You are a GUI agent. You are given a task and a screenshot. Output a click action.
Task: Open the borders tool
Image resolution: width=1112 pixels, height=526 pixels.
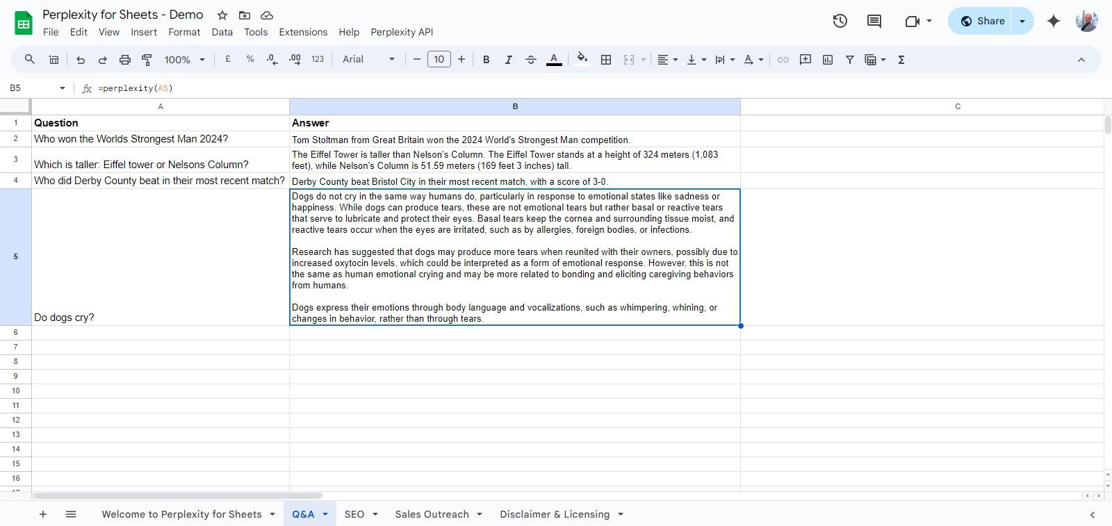pos(606,60)
